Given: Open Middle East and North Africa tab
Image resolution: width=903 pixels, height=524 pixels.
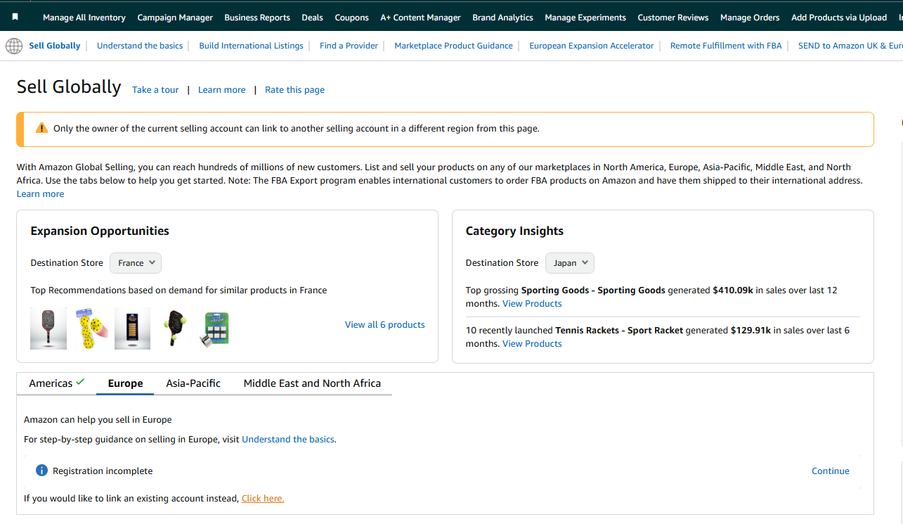Looking at the screenshot, I should coord(312,383).
